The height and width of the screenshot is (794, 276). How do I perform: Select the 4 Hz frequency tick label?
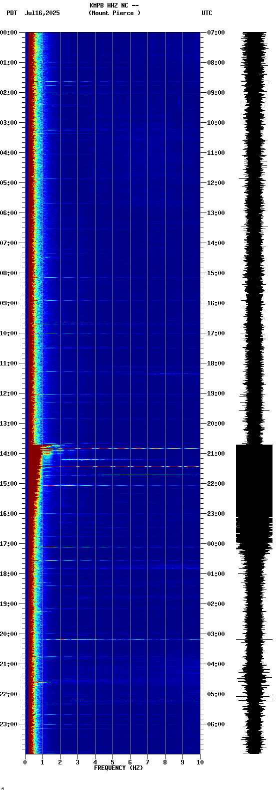coord(95,762)
